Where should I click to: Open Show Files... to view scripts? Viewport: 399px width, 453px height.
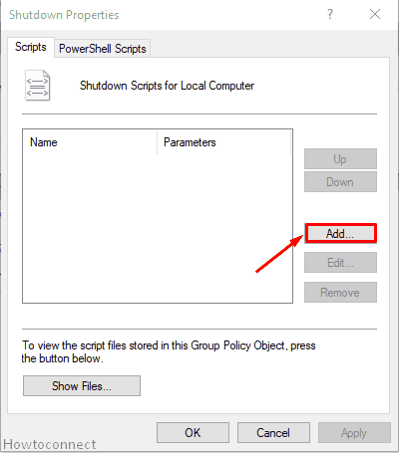click(82, 386)
